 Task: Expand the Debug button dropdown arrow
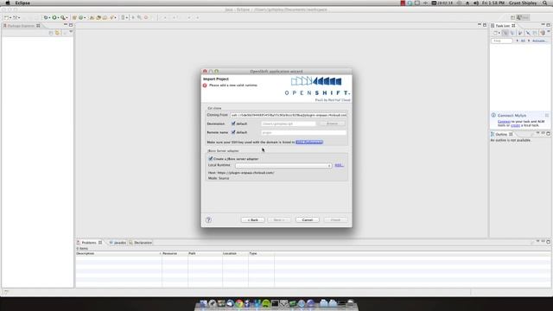pyautogui.click(x=49, y=17)
